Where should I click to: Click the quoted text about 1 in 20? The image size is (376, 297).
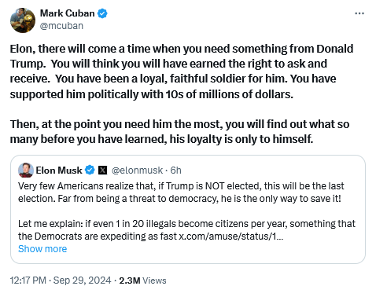(x=186, y=230)
